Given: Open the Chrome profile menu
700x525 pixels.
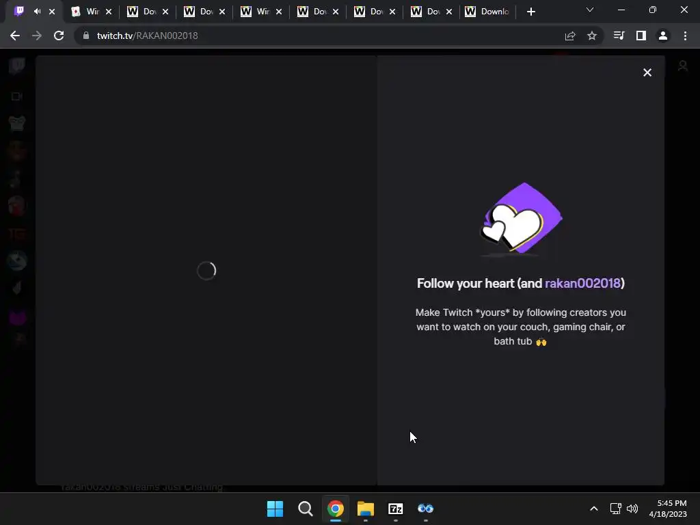Looking at the screenshot, I should coord(663,36).
